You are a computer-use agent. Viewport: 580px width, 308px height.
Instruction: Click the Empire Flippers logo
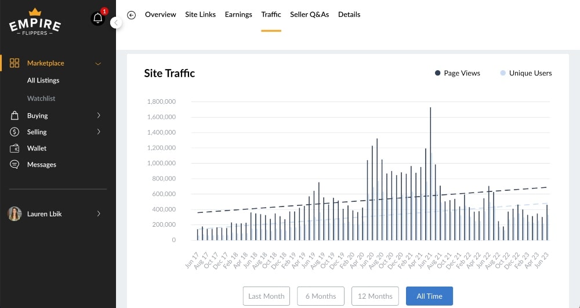pyautogui.click(x=35, y=22)
